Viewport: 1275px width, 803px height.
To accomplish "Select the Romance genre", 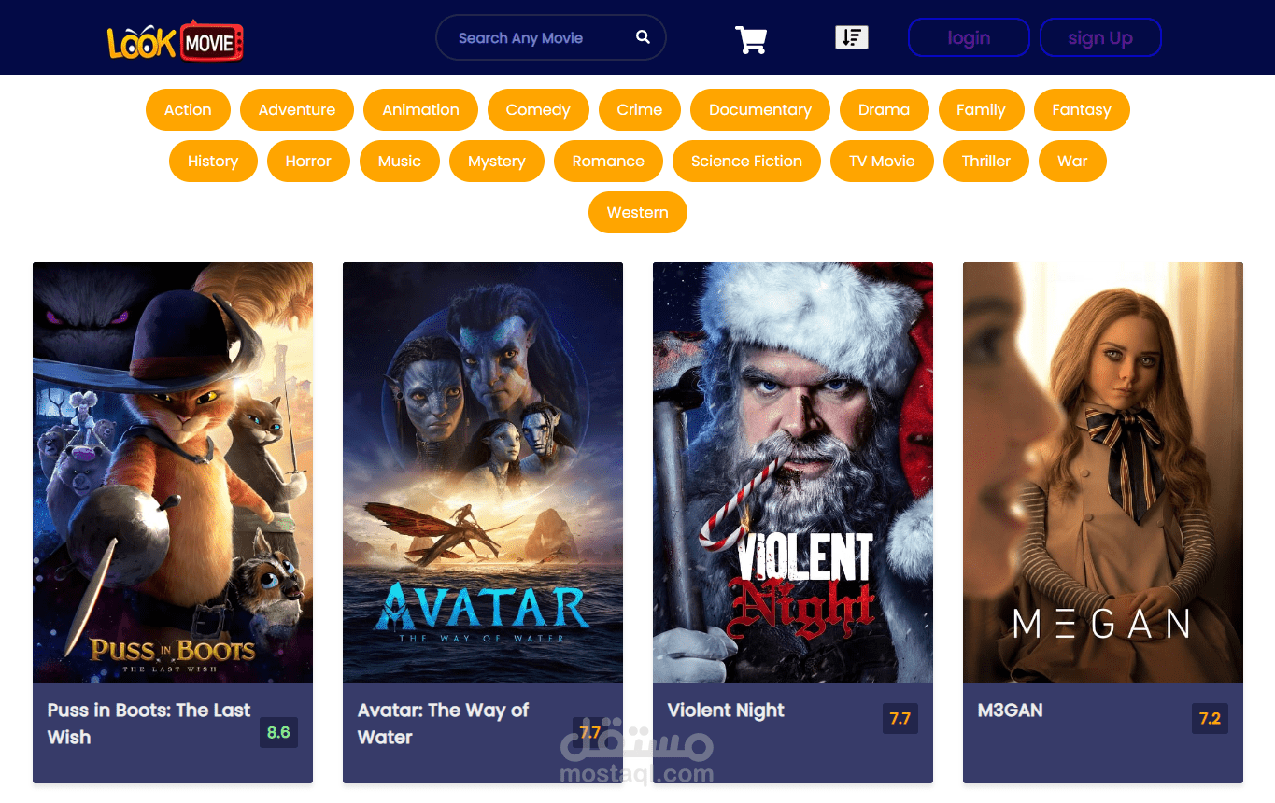I will coord(608,161).
